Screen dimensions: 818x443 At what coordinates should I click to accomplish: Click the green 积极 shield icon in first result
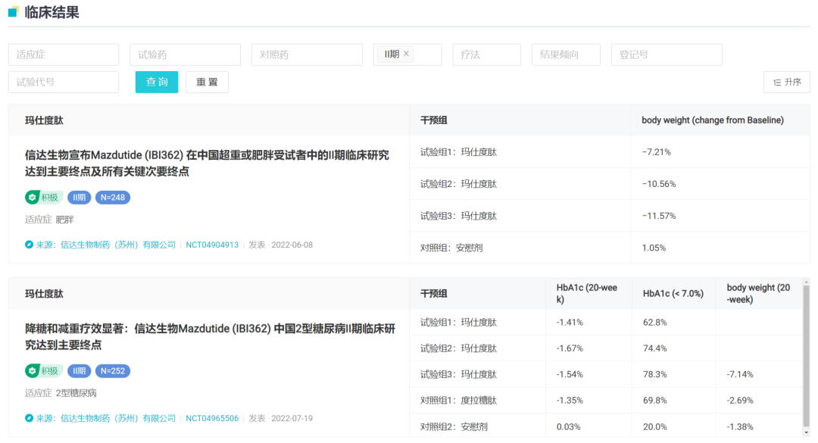tap(32, 198)
